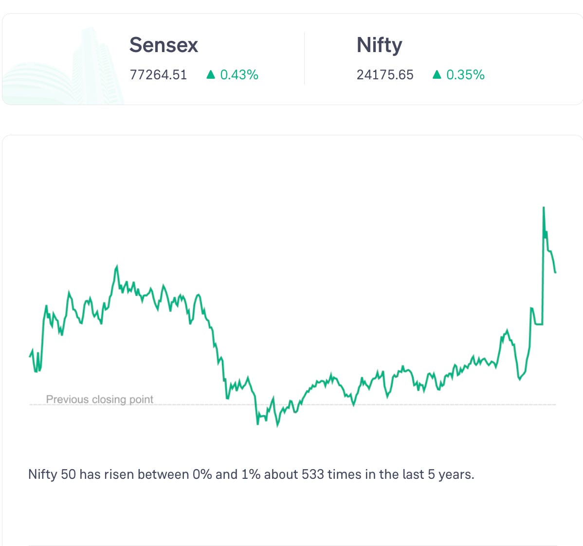The height and width of the screenshot is (546, 583).
Task: Click the chart line's starting point
Action: tap(30, 356)
